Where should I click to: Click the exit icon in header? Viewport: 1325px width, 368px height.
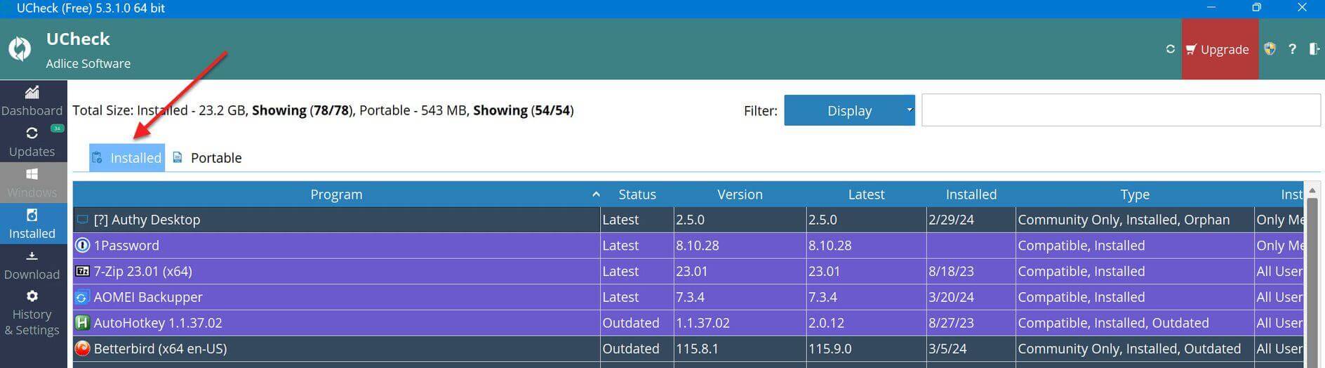tap(1314, 49)
